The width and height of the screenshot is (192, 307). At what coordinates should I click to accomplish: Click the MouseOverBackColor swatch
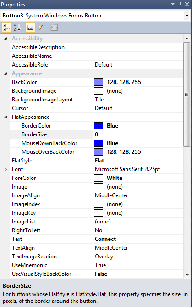99,152
